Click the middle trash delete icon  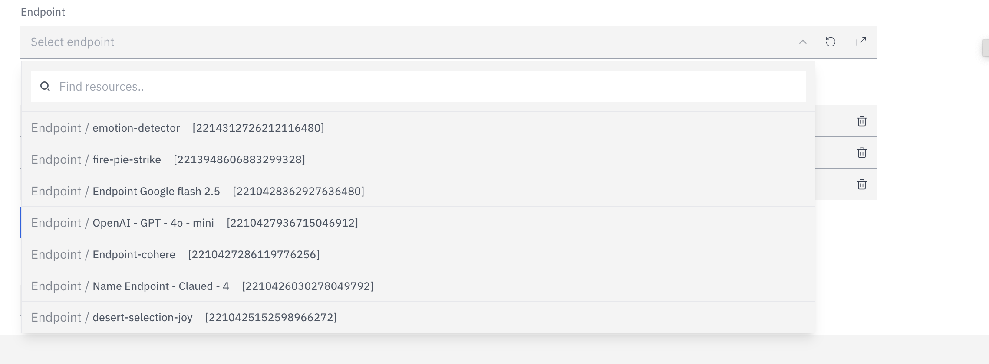(862, 153)
